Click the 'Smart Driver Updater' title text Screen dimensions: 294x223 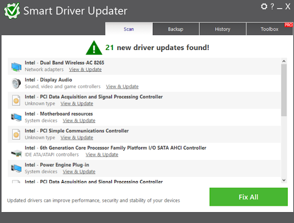coord(75,11)
